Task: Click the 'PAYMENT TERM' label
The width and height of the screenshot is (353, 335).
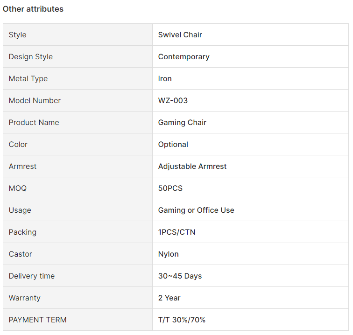Action: click(38, 320)
